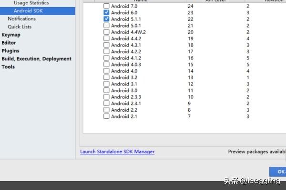Check the Android 2.2 checkbox

pos(106,110)
